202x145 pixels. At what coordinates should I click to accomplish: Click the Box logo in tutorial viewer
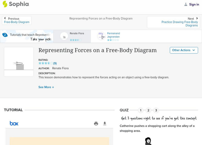(14, 123)
